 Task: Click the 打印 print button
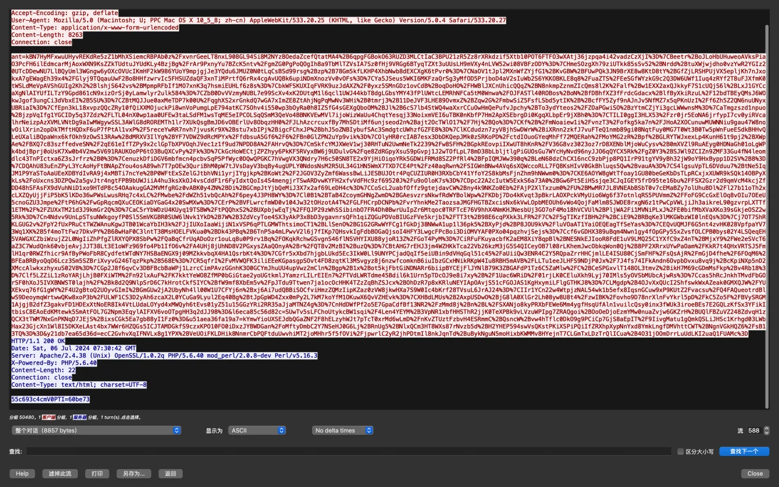coord(97,474)
